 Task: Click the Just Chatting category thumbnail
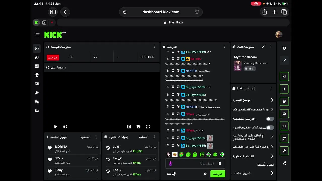238,66
